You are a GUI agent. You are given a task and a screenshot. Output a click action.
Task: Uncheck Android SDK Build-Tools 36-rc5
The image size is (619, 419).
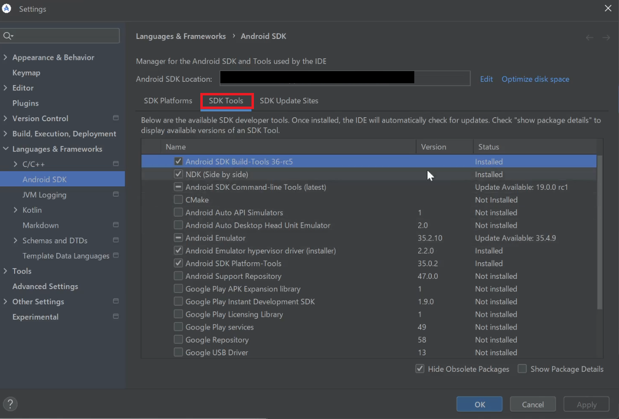[x=178, y=162]
